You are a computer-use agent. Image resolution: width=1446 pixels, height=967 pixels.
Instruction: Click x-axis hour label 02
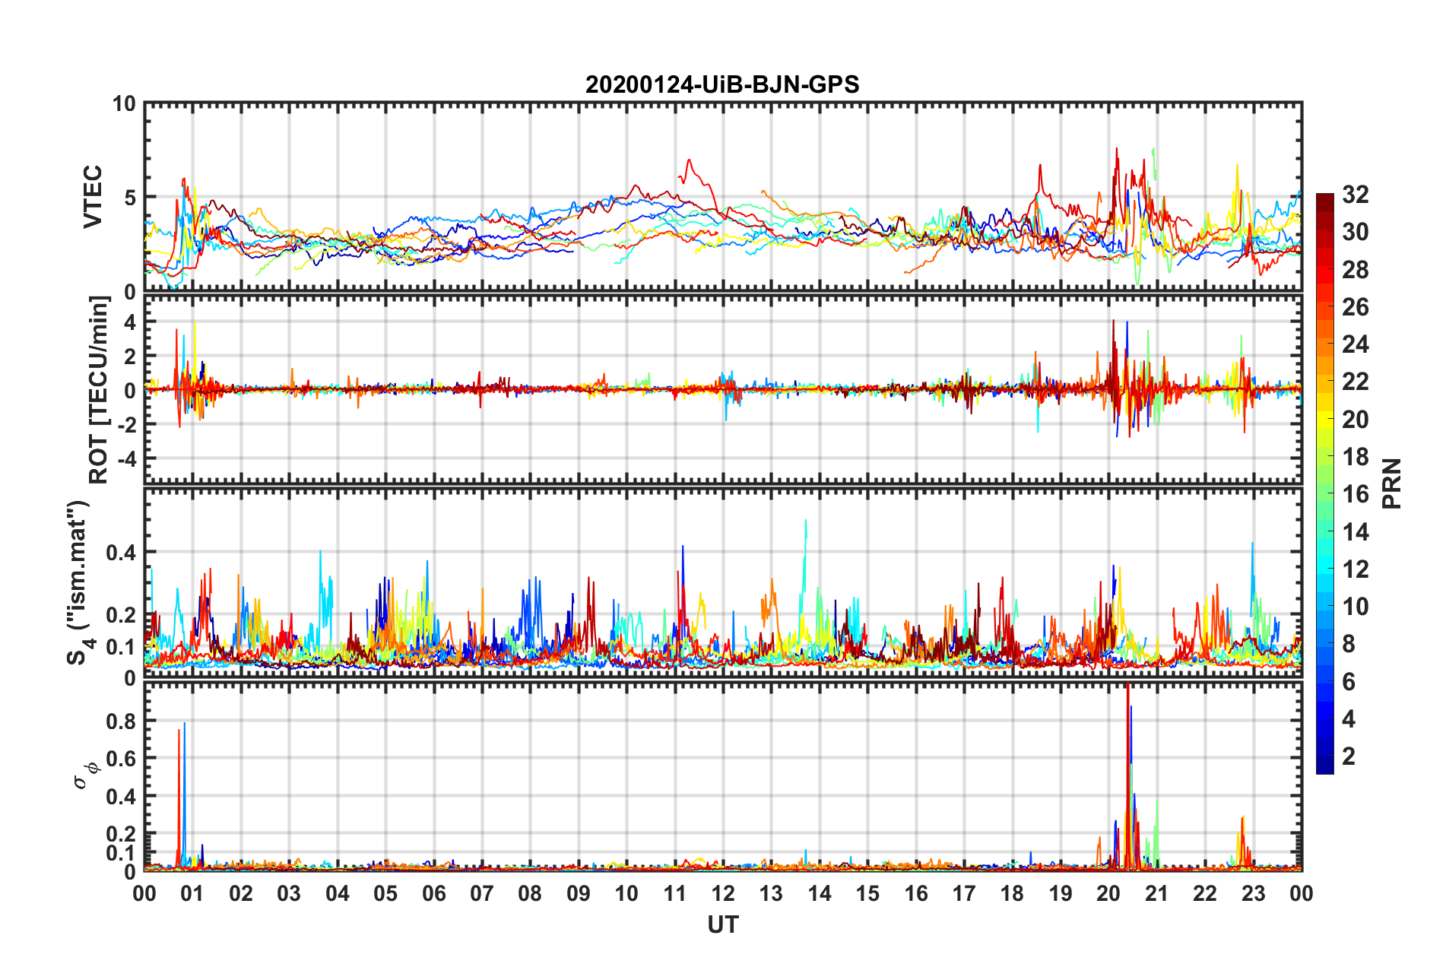(x=241, y=893)
